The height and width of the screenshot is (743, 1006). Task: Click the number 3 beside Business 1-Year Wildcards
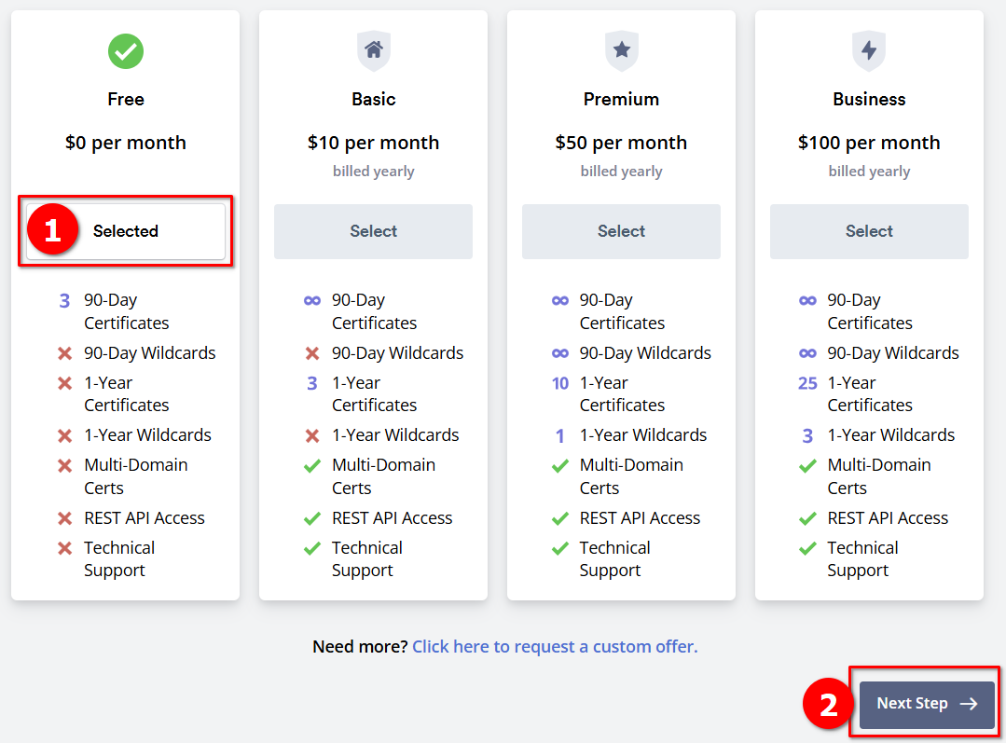[807, 436]
